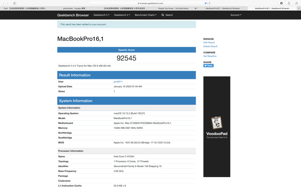Switch to the inactive MacBookPro16,1 Geekbench tab
This screenshot has height=188, width=301.
[223, 8]
